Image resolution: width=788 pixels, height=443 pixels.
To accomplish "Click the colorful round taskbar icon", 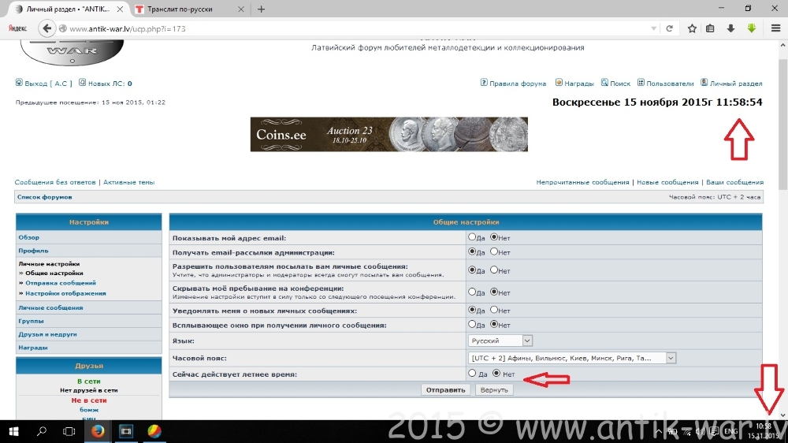I will click(154, 431).
